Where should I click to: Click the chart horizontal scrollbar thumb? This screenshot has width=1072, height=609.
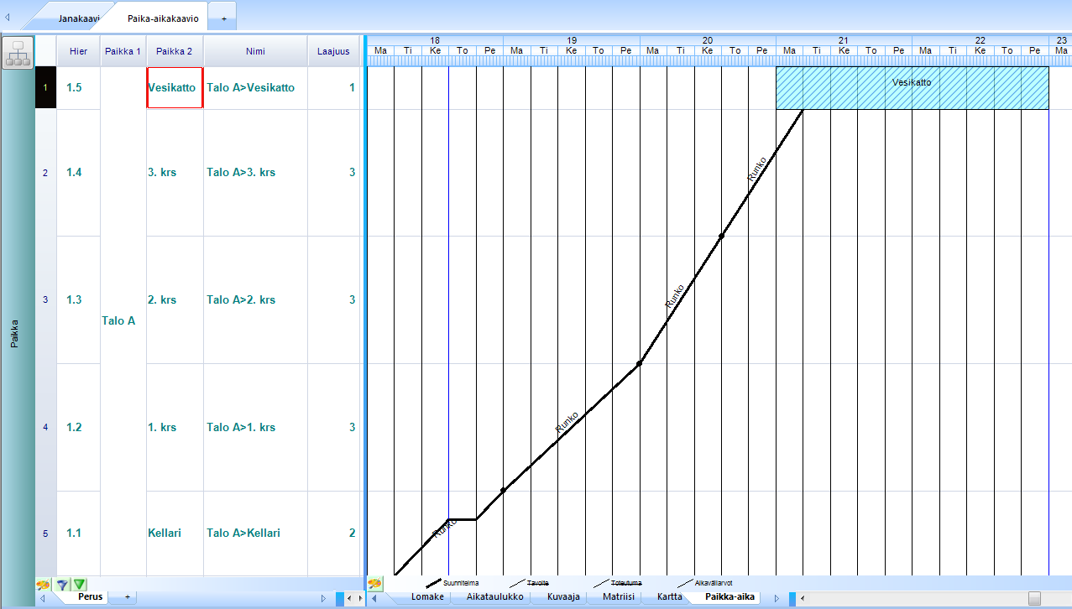click(1034, 598)
